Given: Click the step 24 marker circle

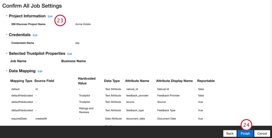Looking at the screenshot, I should tap(246, 125).
